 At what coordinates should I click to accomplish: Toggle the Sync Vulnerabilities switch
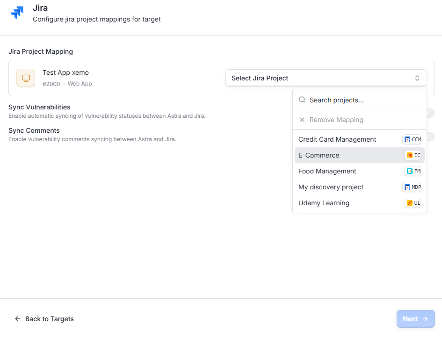[431, 113]
